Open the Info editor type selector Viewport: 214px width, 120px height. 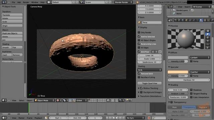click(x=4, y=2)
